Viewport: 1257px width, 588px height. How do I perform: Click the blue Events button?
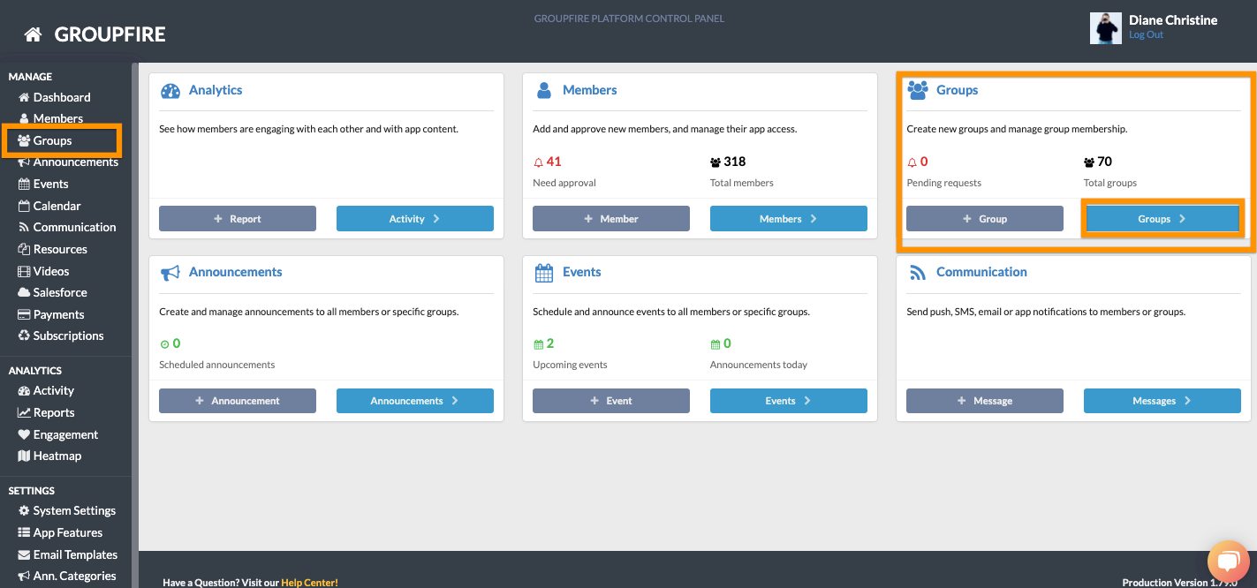[789, 401]
